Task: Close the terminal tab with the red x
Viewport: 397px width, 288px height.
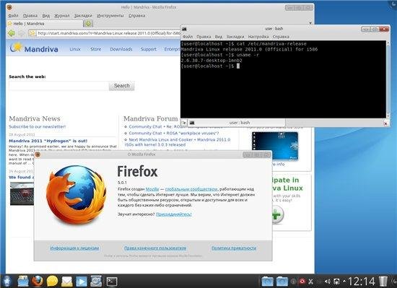Action: (385, 123)
